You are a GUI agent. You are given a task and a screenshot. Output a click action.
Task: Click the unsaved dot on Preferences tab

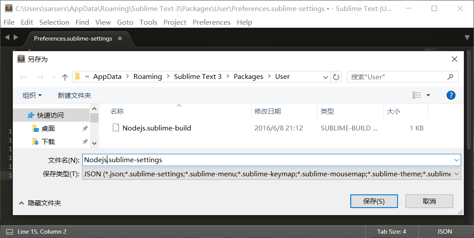click(x=120, y=39)
